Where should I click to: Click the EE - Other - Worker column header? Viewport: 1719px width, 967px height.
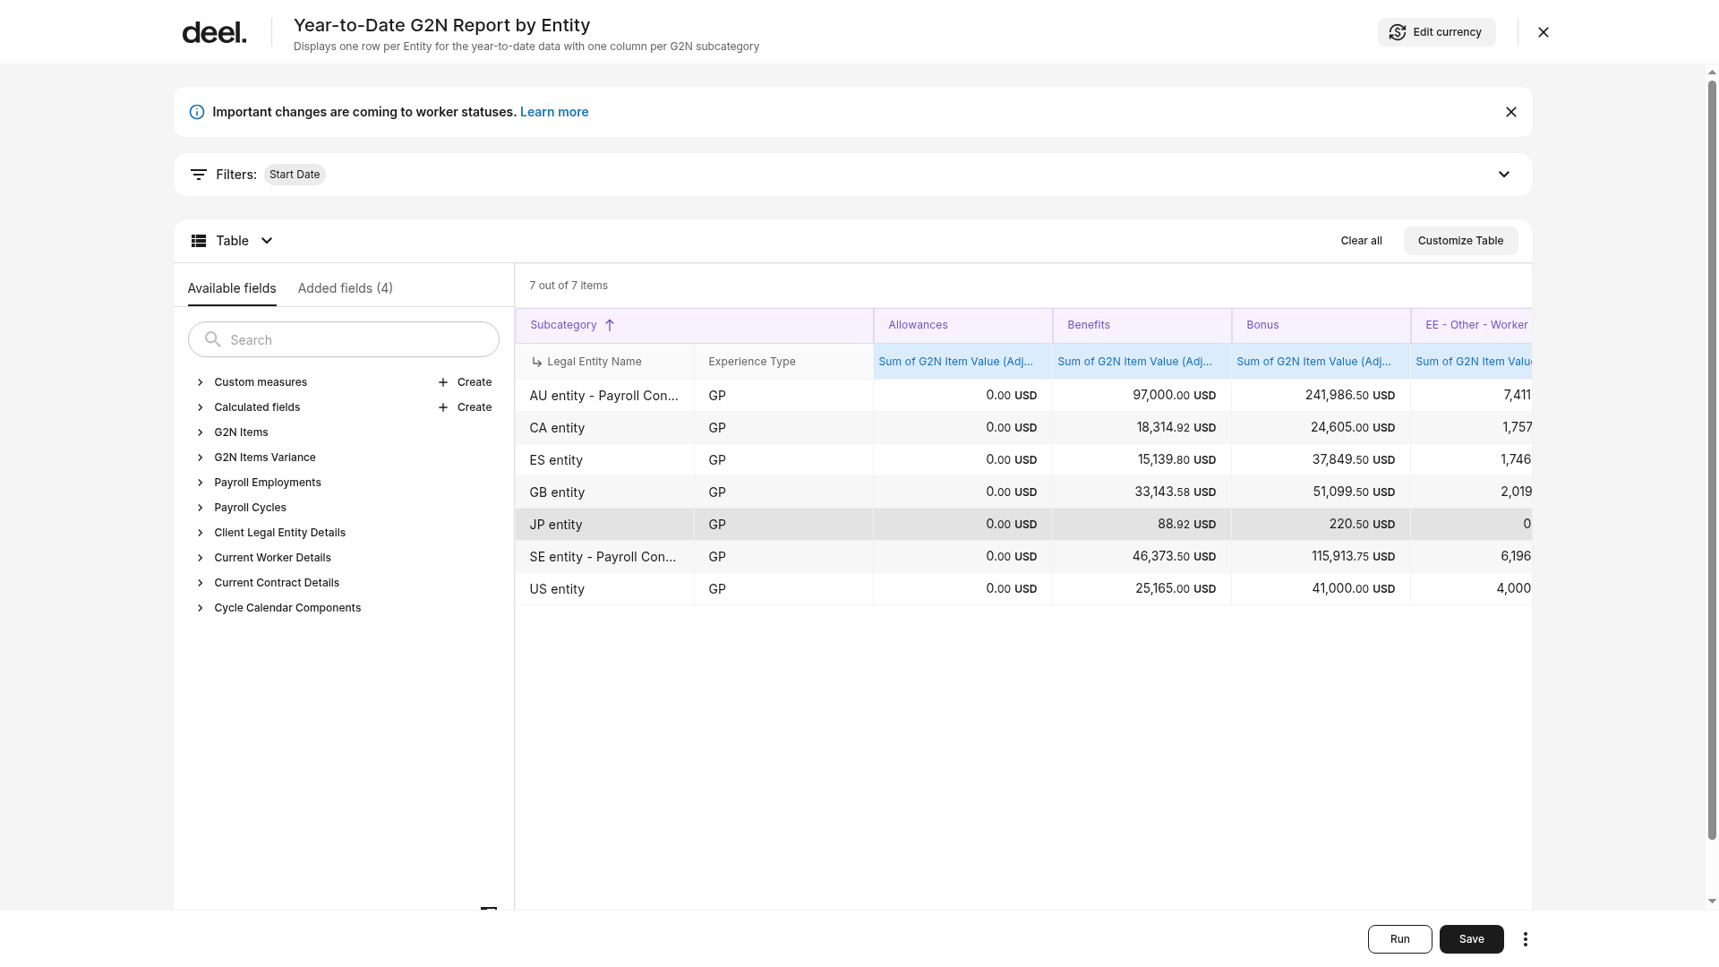pyautogui.click(x=1472, y=325)
